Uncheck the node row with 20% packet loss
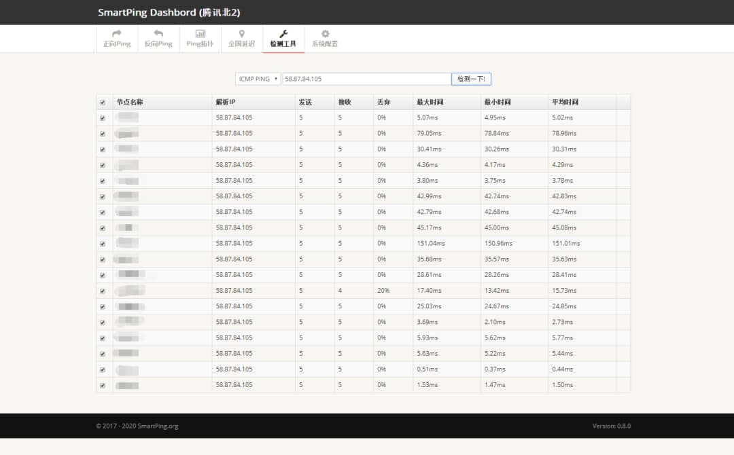This screenshot has width=734, height=455. 103,291
